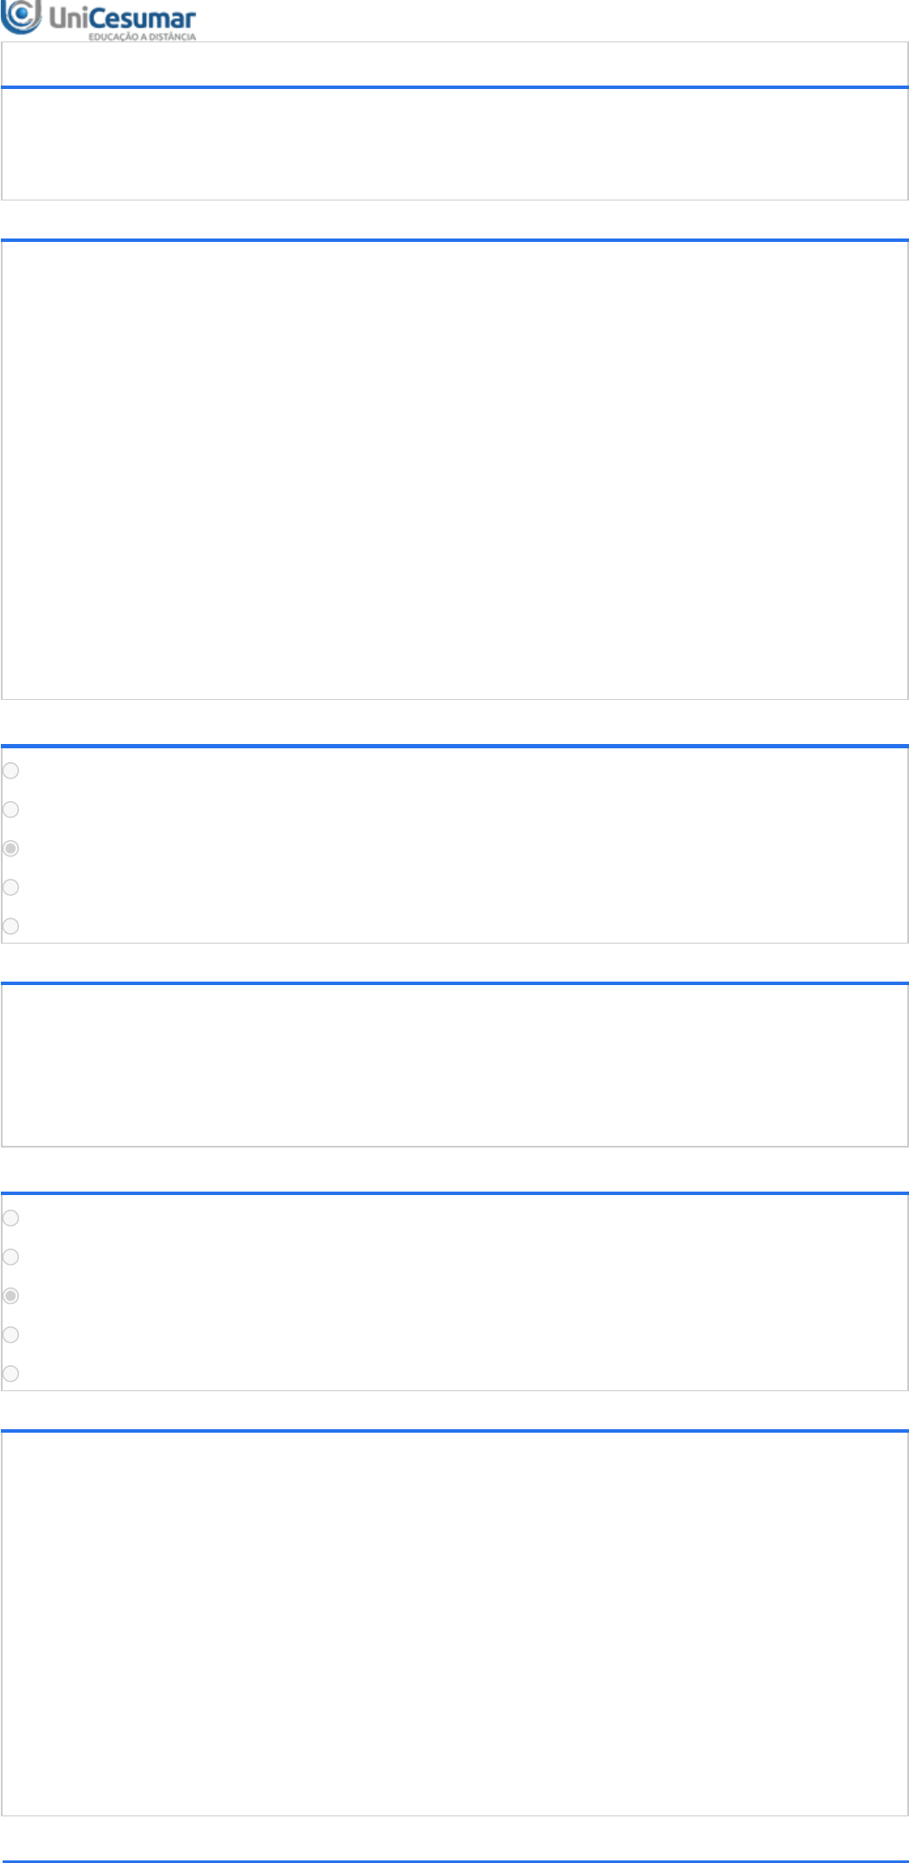Click the large first question text panel

[x=454, y=470]
